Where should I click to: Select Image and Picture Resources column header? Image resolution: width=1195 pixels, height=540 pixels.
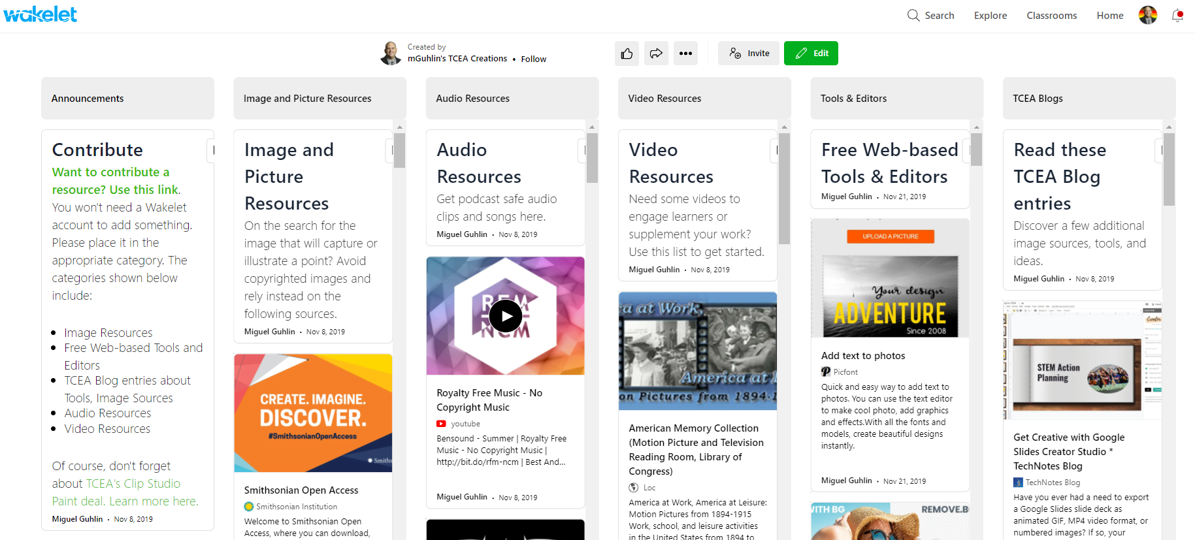pyautogui.click(x=319, y=98)
